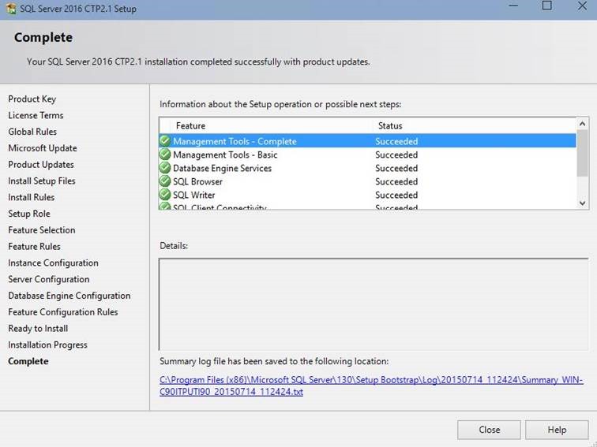Click green check icon beside SQL Writer
This screenshot has height=447, width=597.
coord(165,195)
